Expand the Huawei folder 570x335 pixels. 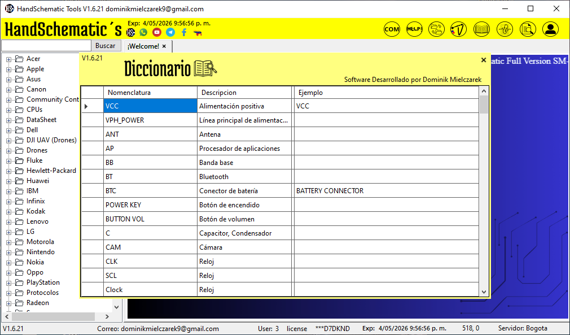pyautogui.click(x=8, y=181)
